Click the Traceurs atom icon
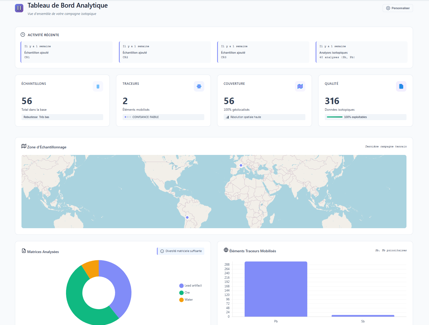 (x=199, y=86)
